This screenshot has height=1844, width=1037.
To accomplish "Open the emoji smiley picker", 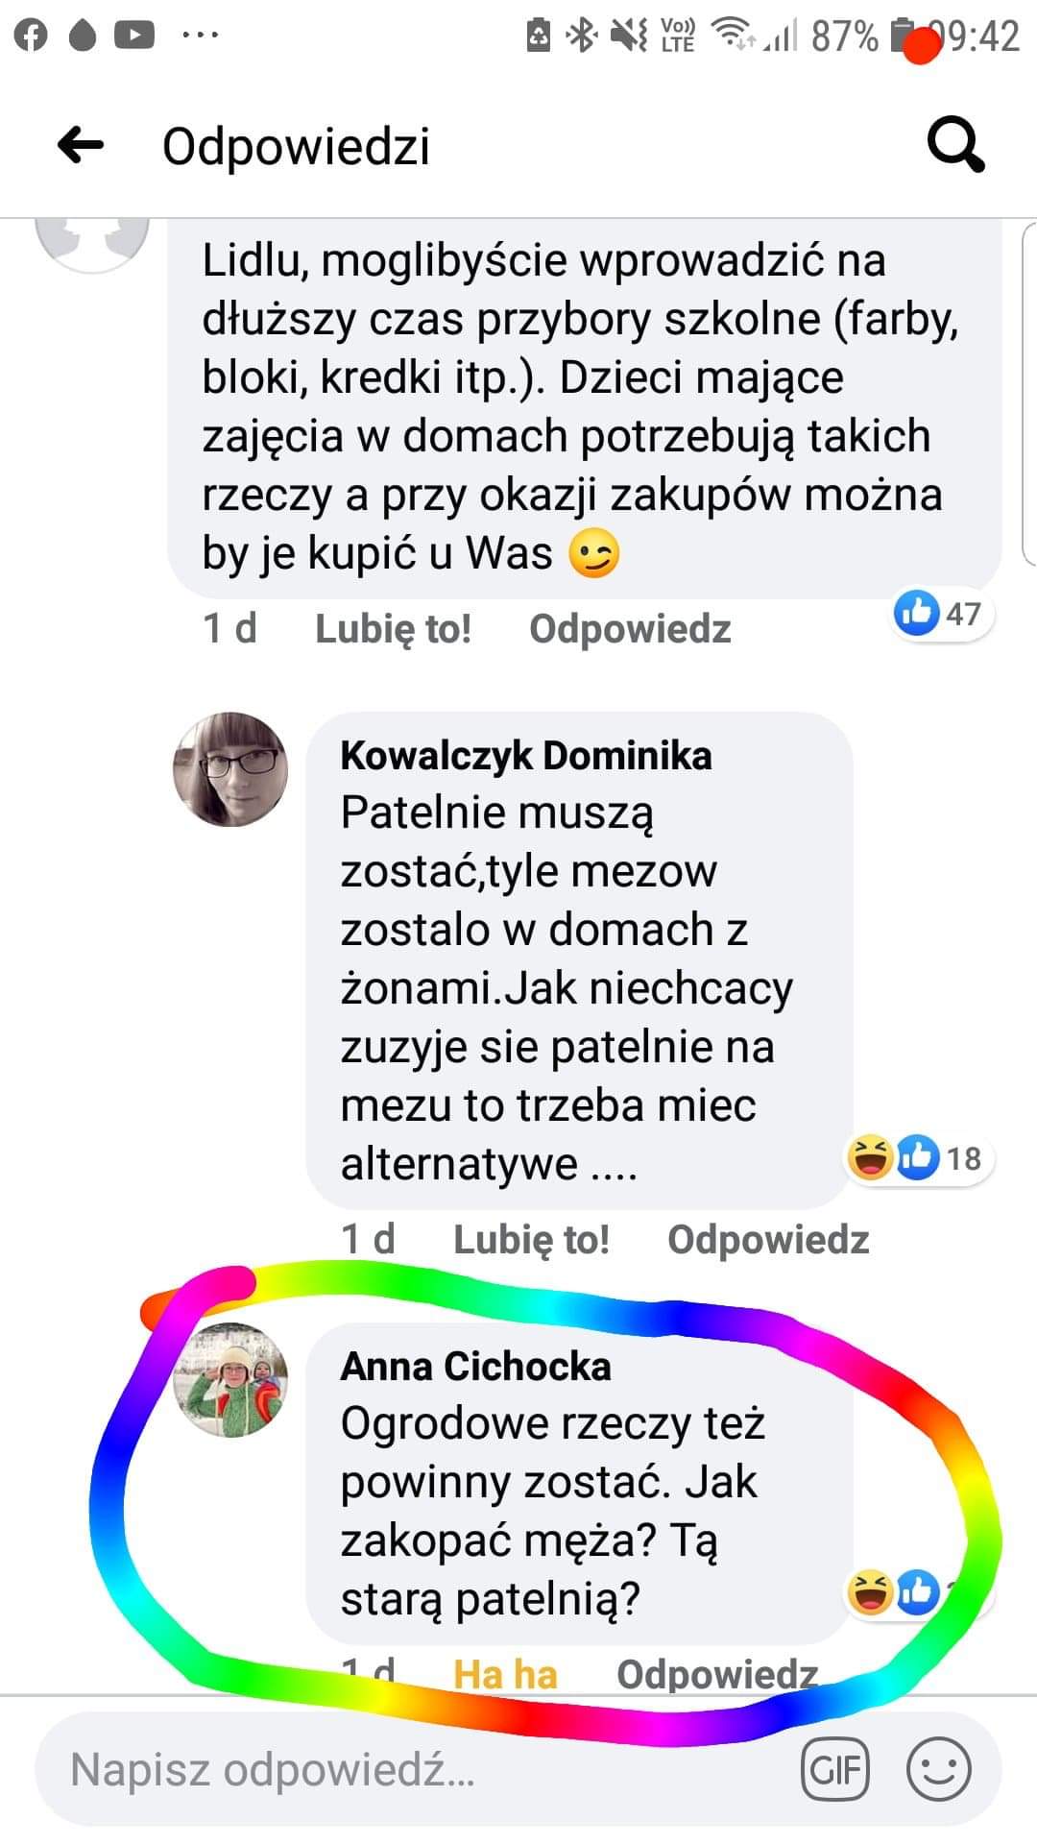I will point(939,1768).
